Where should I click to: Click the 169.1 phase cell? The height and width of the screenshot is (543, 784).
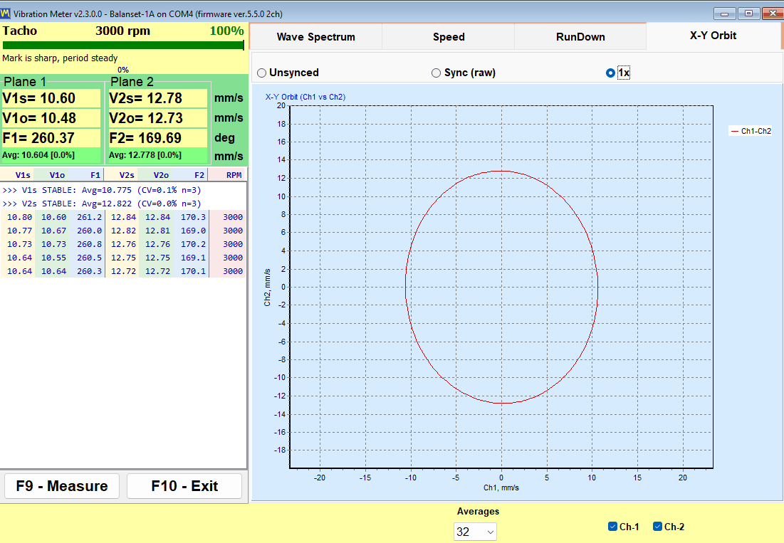pyautogui.click(x=194, y=257)
